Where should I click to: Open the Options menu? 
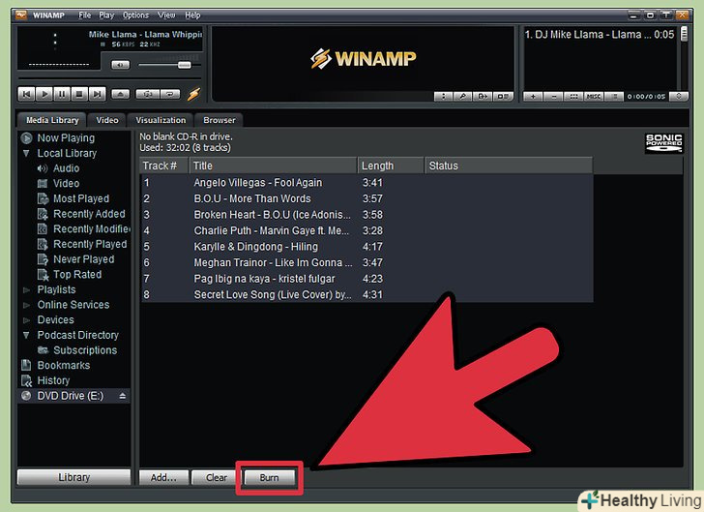pyautogui.click(x=135, y=15)
